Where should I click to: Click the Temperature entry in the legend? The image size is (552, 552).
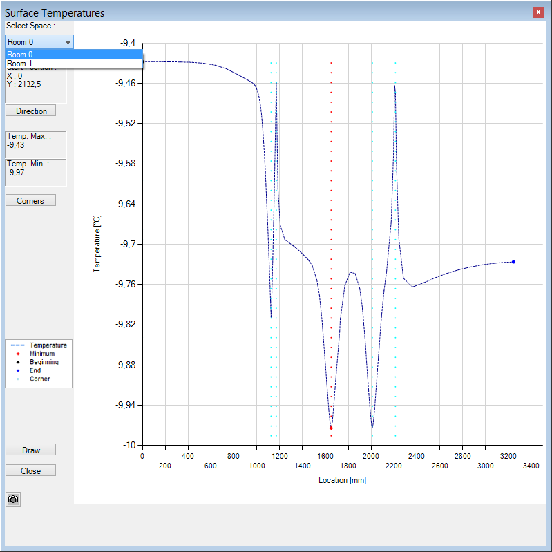[x=48, y=345]
